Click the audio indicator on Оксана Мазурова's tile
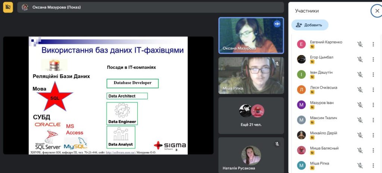This screenshot has height=173, width=382. (277, 24)
